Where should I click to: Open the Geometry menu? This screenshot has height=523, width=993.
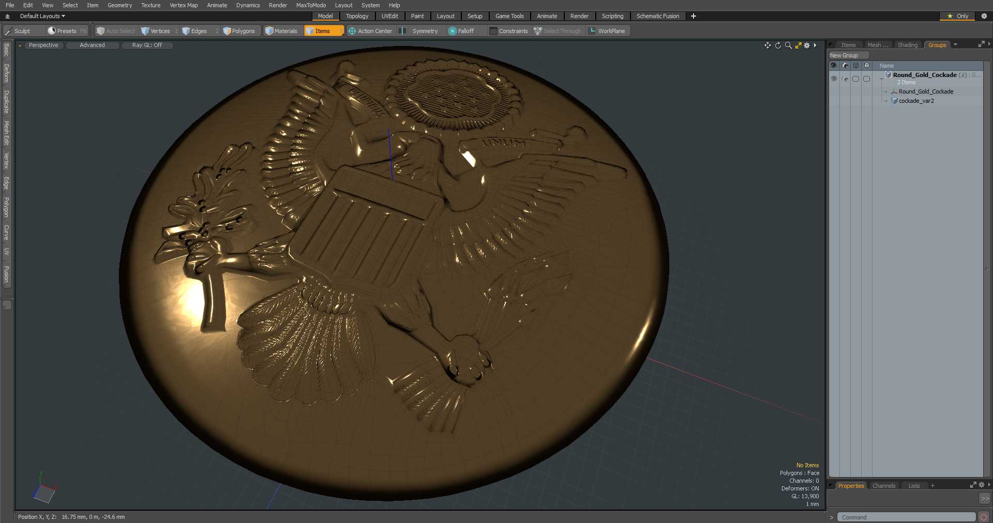click(119, 5)
